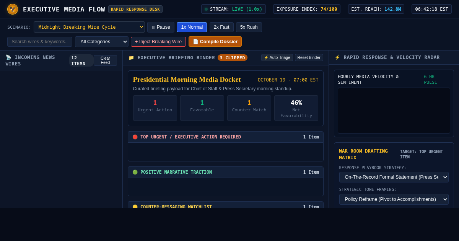Viewport: 459px width, 241px height.
Task: Click the Rapid Response Desk badge
Action: coord(135,9)
